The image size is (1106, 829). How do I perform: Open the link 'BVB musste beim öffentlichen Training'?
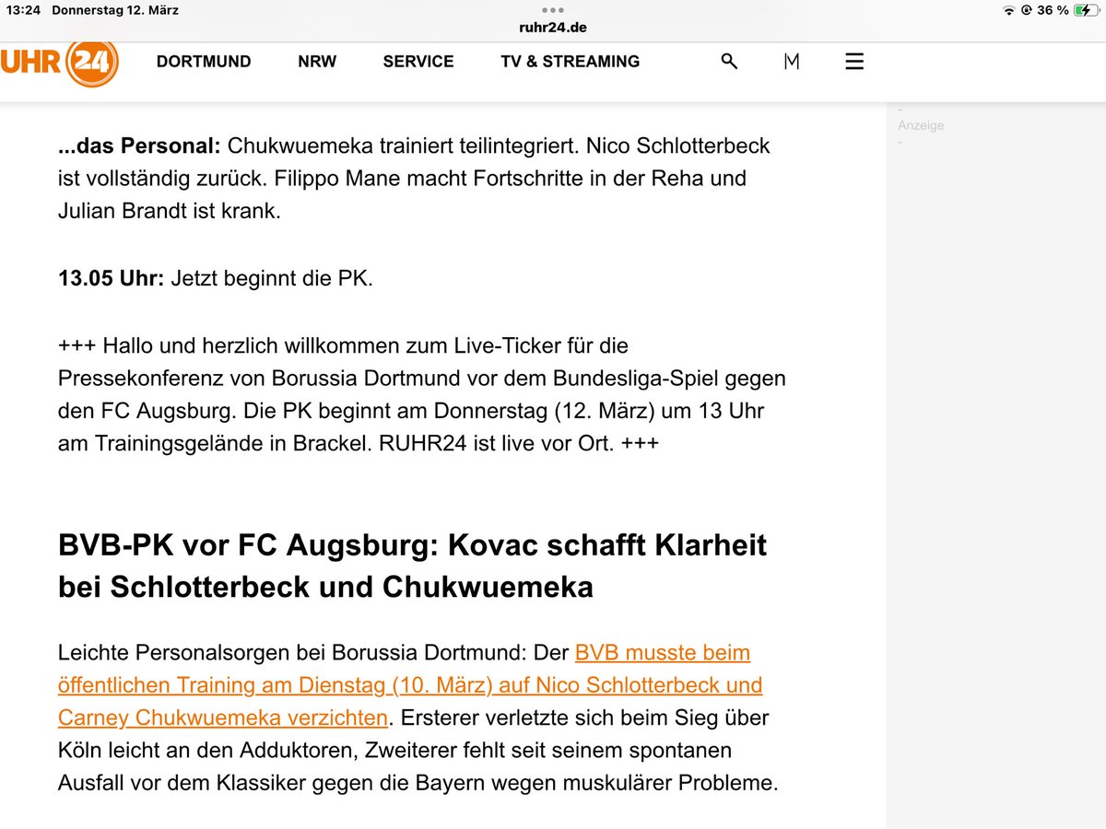click(x=410, y=684)
